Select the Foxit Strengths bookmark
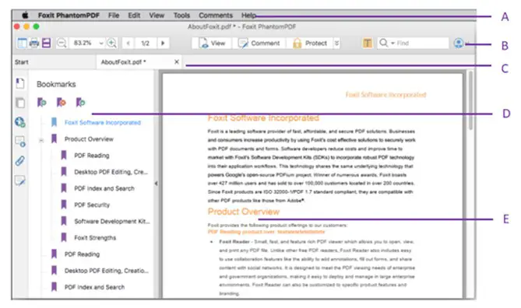Screen dimensions: 521x308 click(x=95, y=238)
